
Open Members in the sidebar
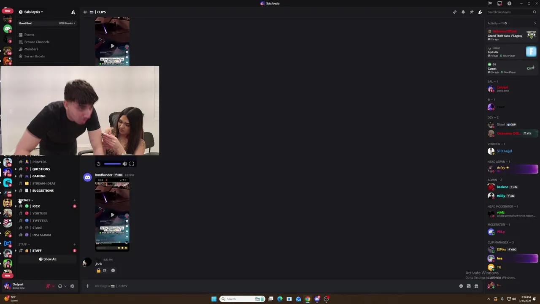point(31,49)
